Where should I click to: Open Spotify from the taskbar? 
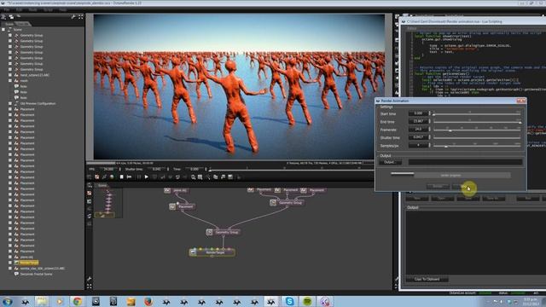click(x=307, y=301)
